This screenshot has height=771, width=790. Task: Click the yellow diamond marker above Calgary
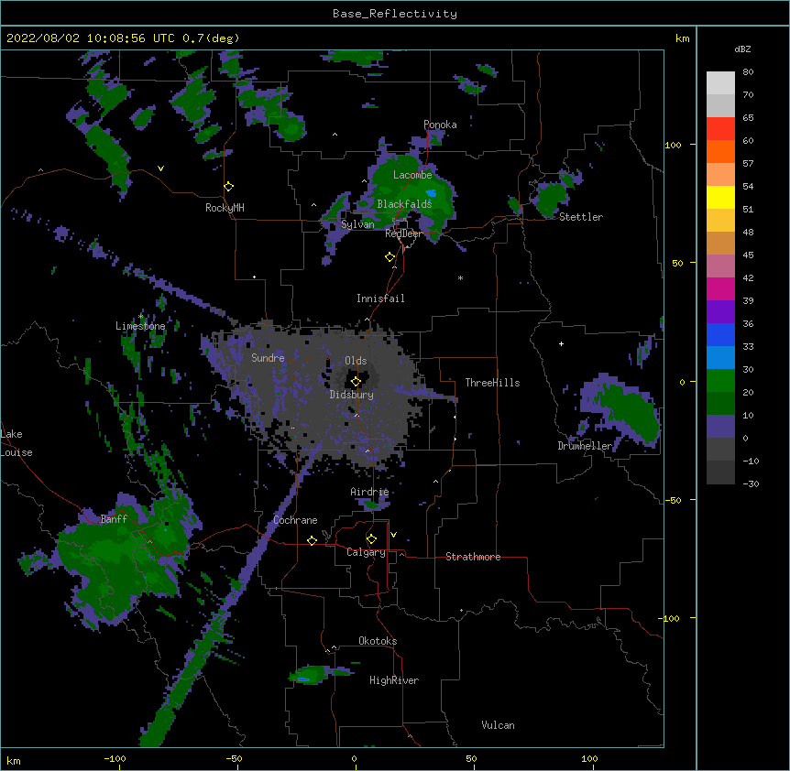(371, 539)
